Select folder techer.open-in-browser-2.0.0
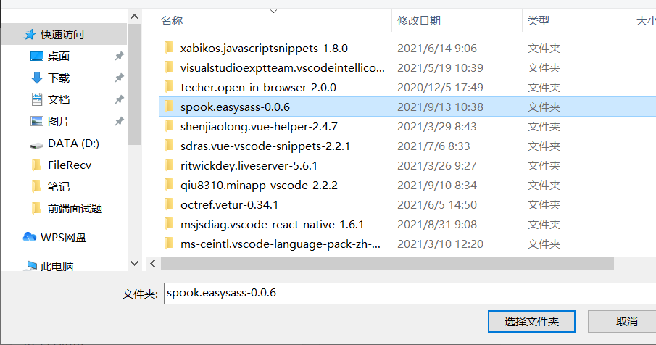 coord(258,88)
